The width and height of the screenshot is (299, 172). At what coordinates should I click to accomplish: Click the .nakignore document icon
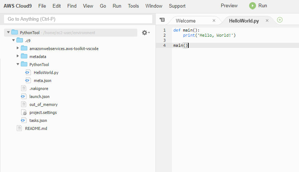(24, 89)
